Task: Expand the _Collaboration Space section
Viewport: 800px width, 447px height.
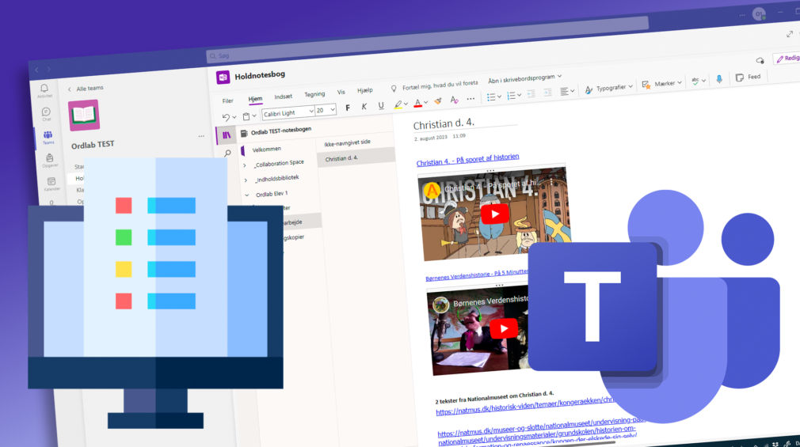Action: pyautogui.click(x=245, y=165)
